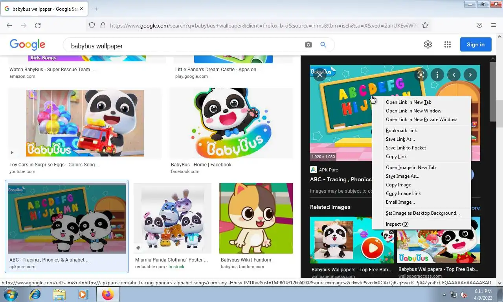503x302 pixels.
Task: Choose Email Image
Action: pyautogui.click(x=421, y=202)
